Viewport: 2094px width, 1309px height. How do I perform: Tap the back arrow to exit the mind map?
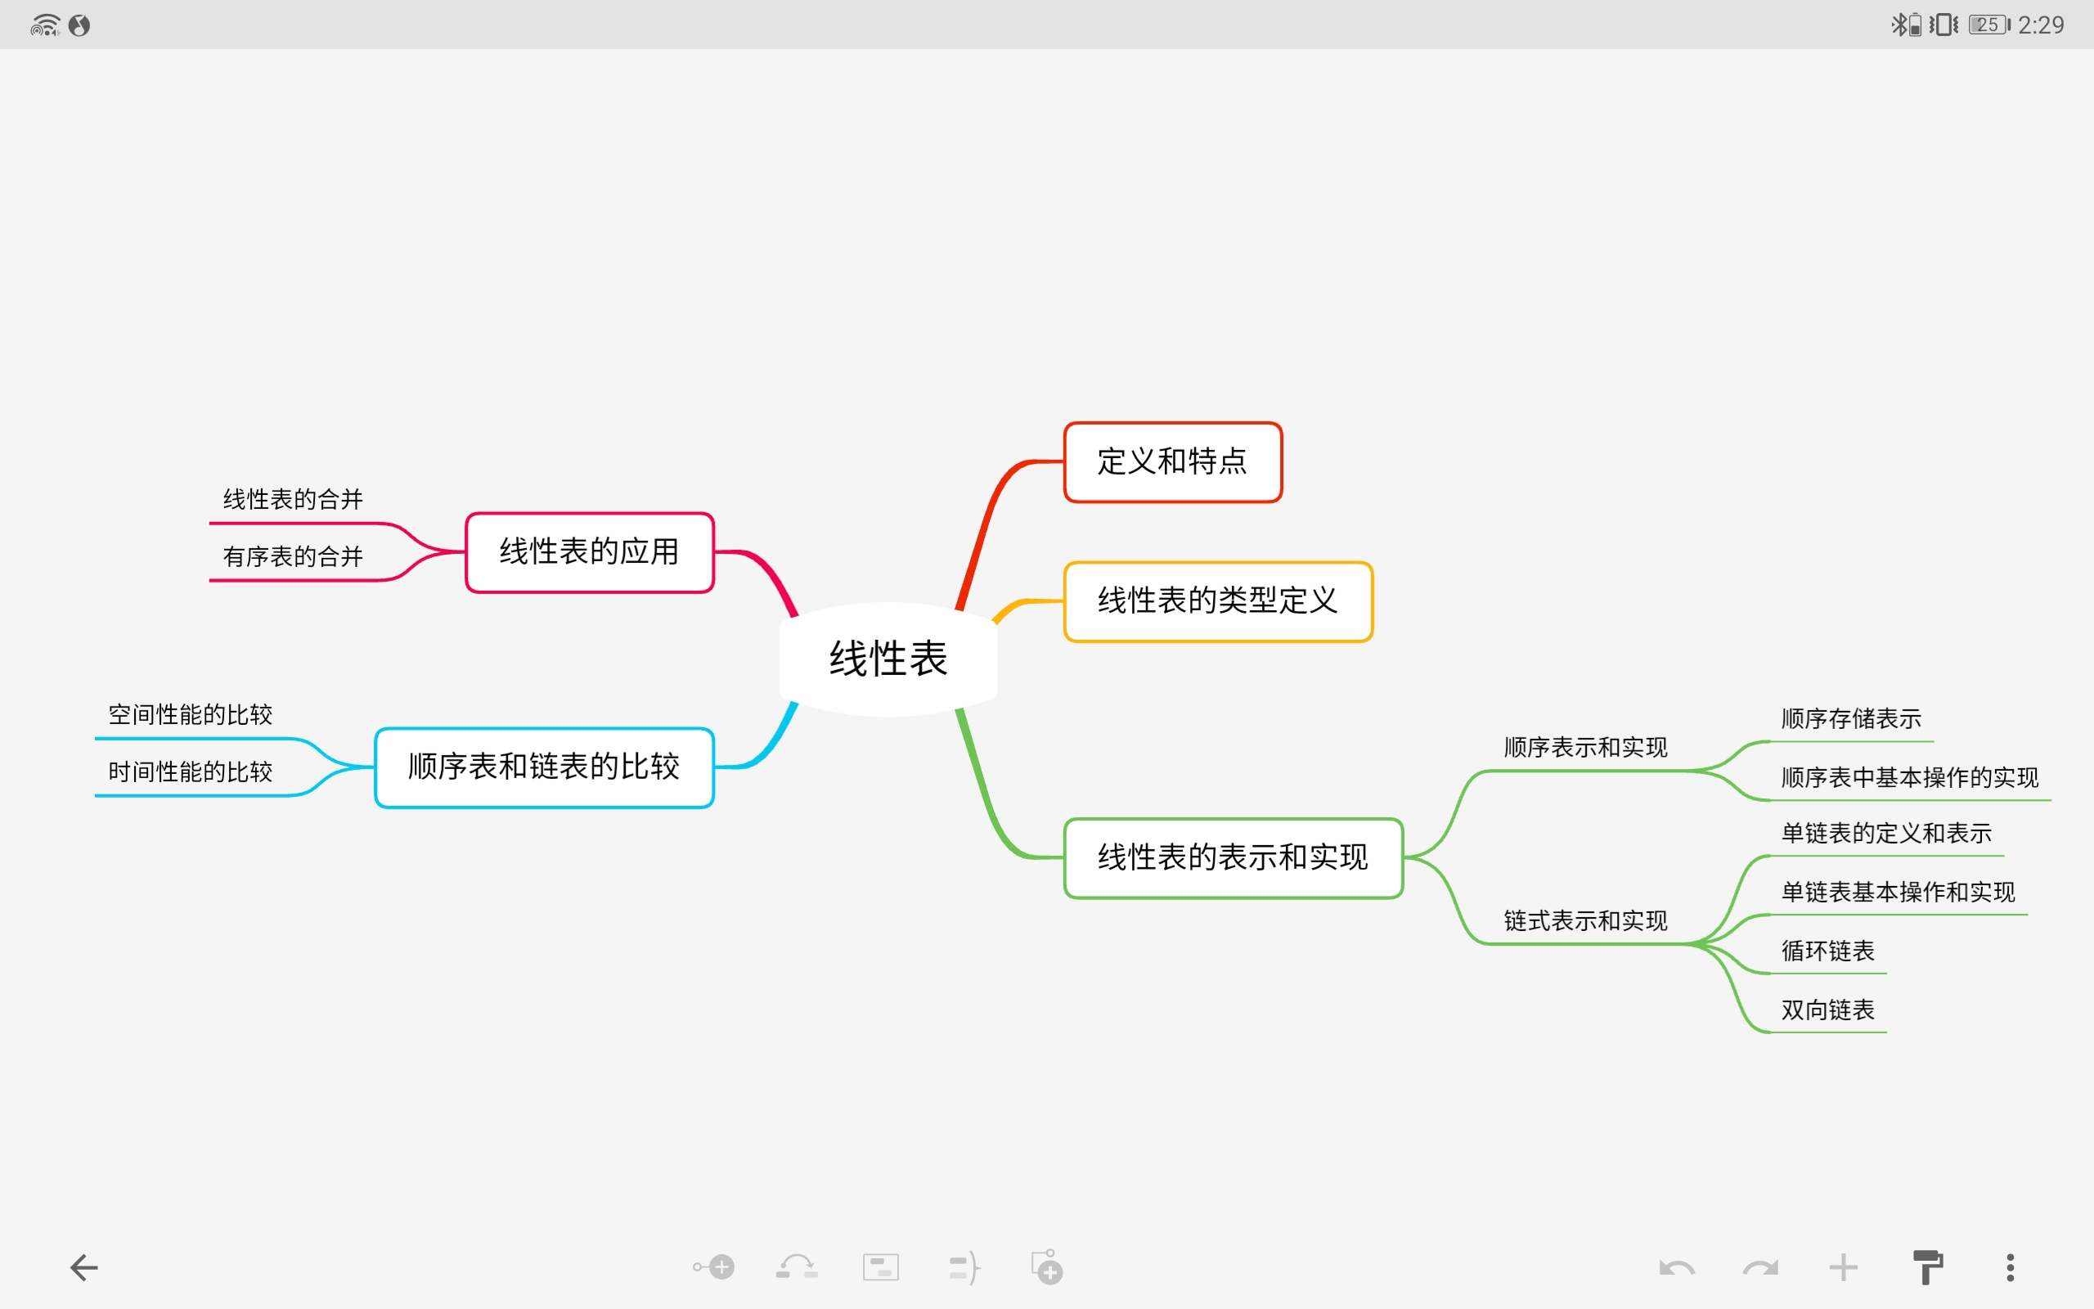click(x=84, y=1267)
